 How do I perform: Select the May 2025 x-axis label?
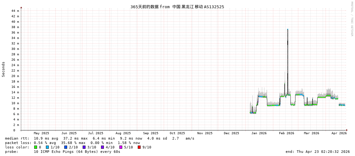tap(41, 133)
